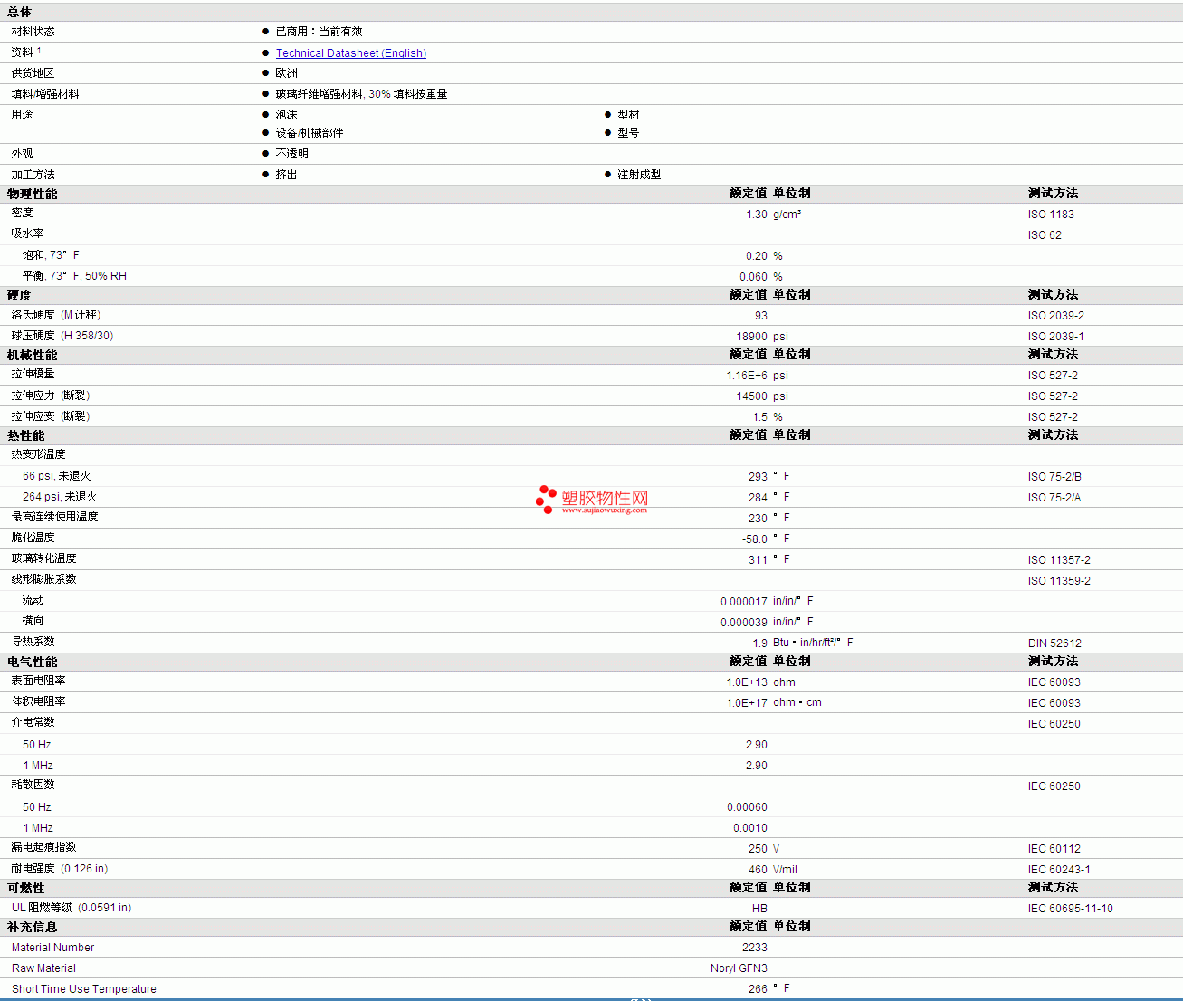The width and height of the screenshot is (1183, 1001).
Task: Click the Material Number row label
Action: click(52, 948)
